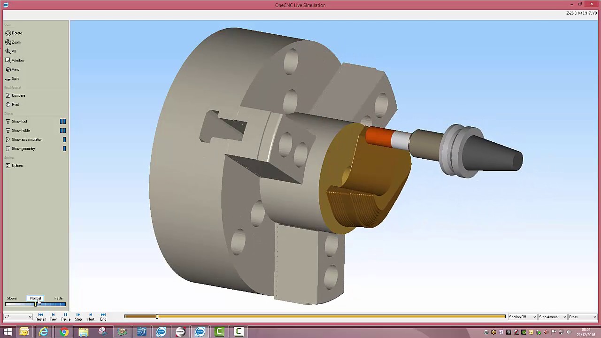Go to Prev simulation step
Screen dimensions: 601x338
[53, 317]
